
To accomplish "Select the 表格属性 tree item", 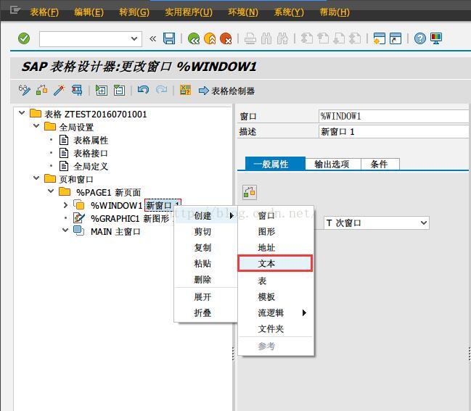I will click(x=91, y=140).
